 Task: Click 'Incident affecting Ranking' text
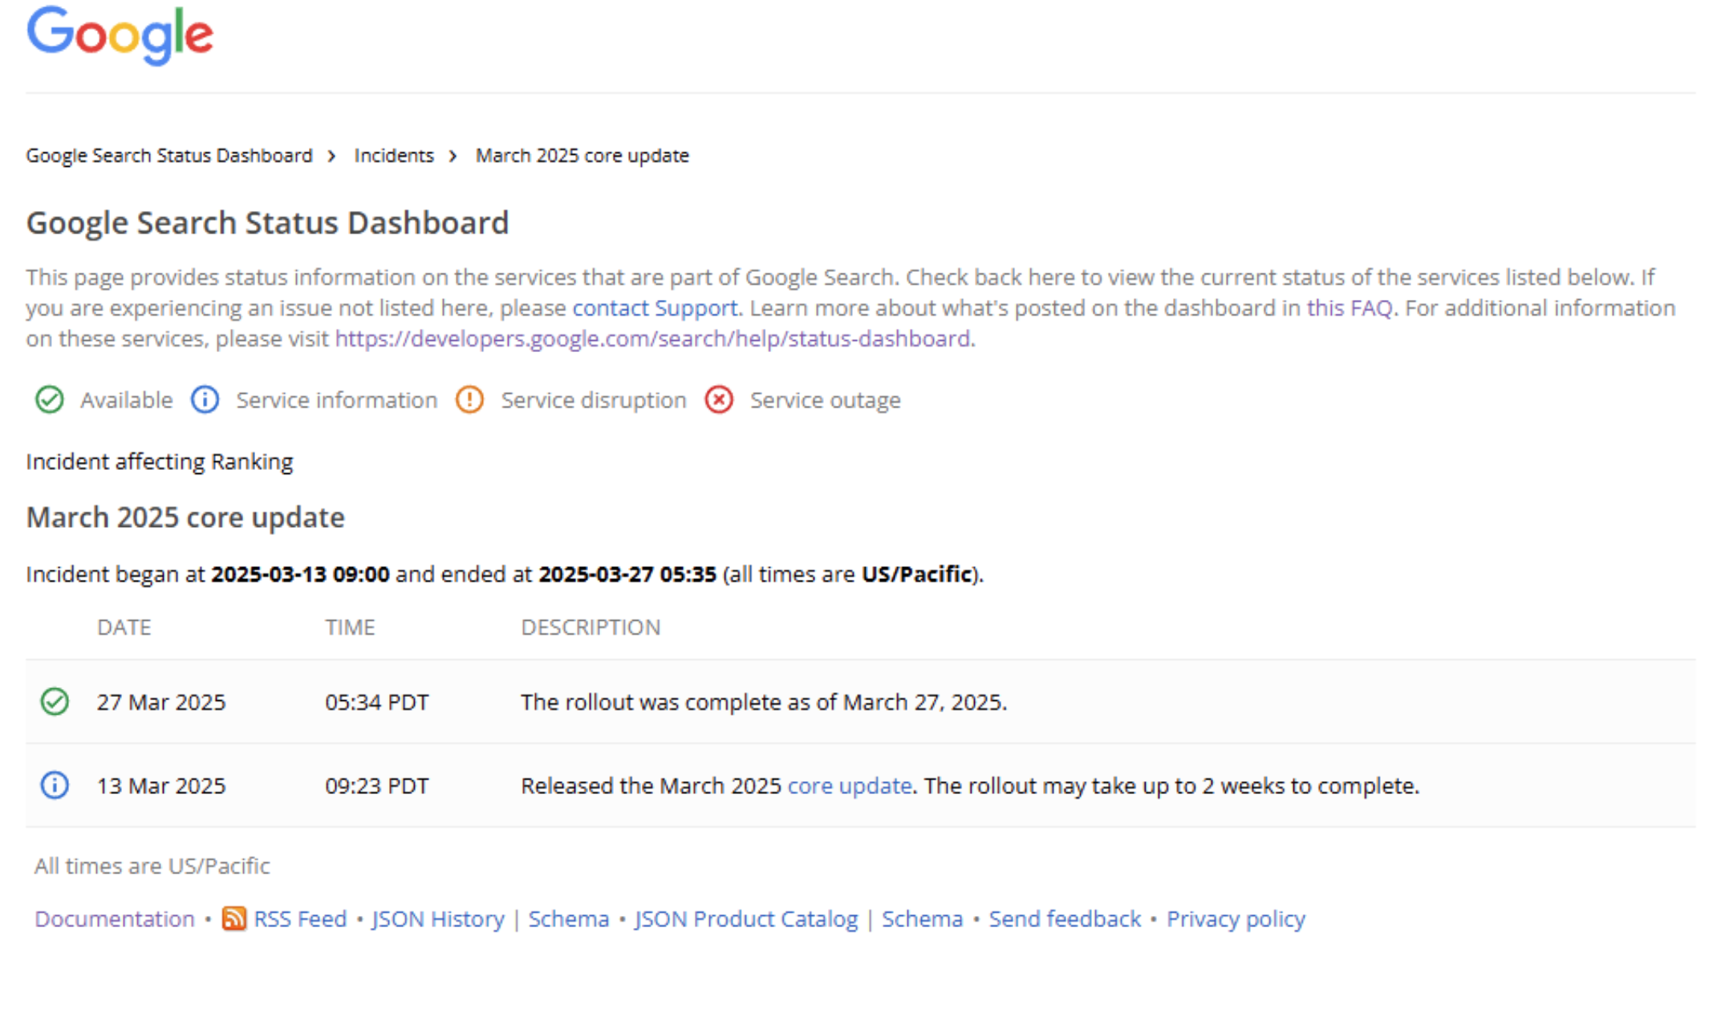pos(160,462)
